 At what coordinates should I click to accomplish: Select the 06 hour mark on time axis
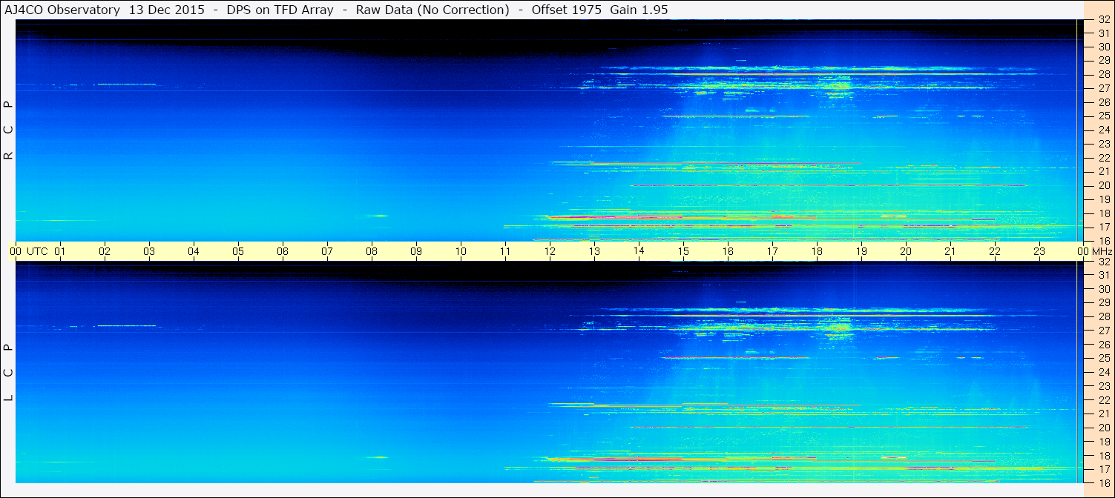pyautogui.click(x=283, y=251)
